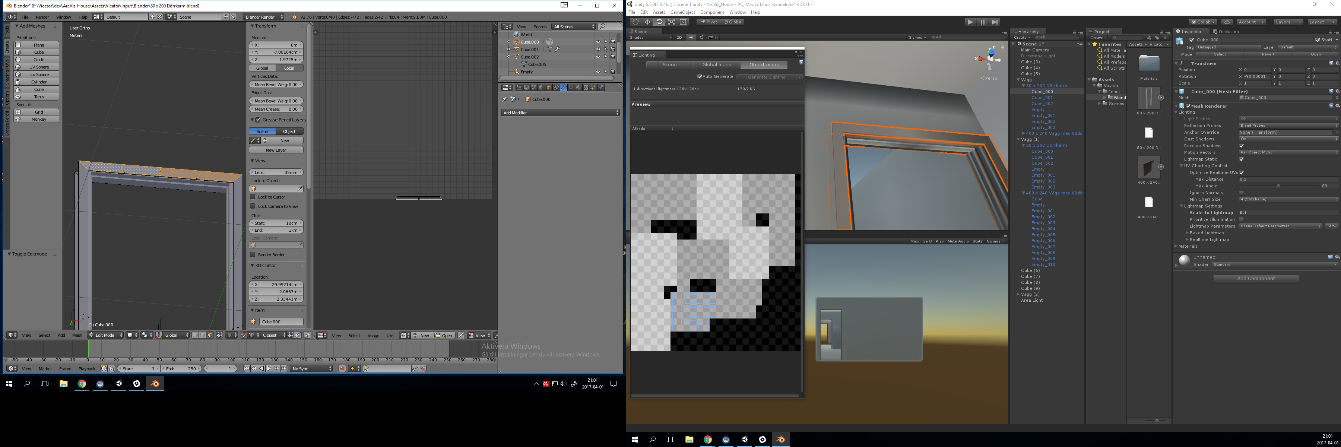Click Open in Blender's image editor header
Viewport: 1341px width, 447px height.
(444, 335)
